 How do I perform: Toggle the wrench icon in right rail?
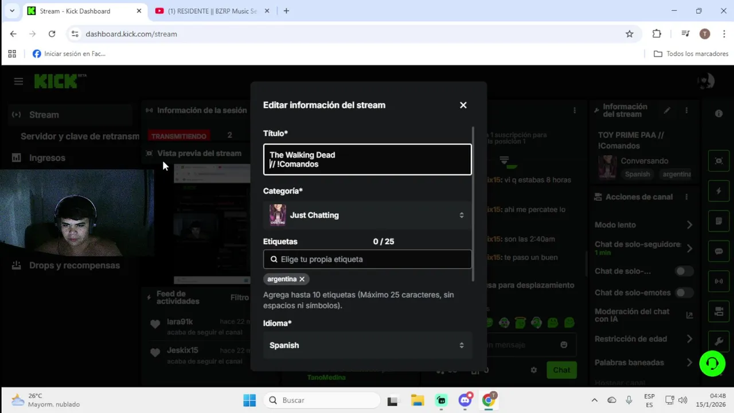pos(719,341)
